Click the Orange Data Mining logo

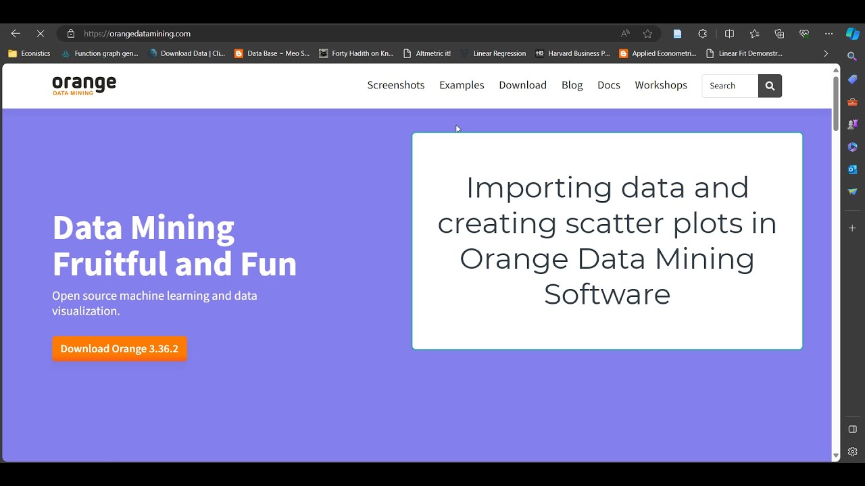[x=84, y=85]
